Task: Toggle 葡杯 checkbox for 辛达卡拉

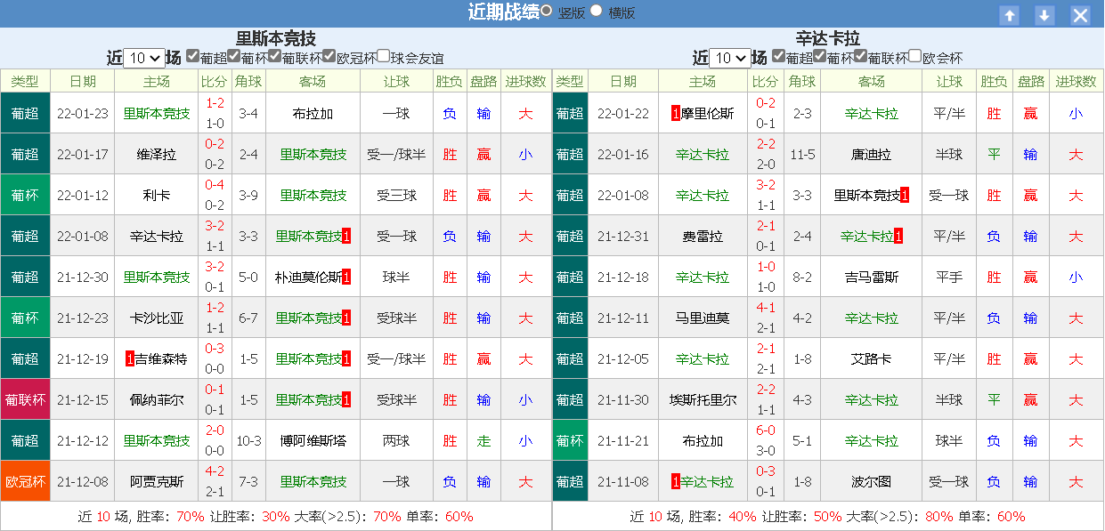Action: (x=820, y=55)
